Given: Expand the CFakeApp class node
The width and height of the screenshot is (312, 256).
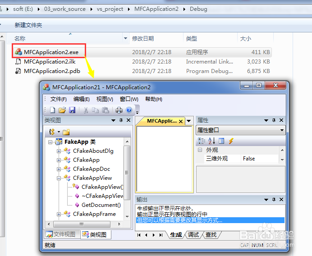Looking at the screenshot, I should (59, 160).
